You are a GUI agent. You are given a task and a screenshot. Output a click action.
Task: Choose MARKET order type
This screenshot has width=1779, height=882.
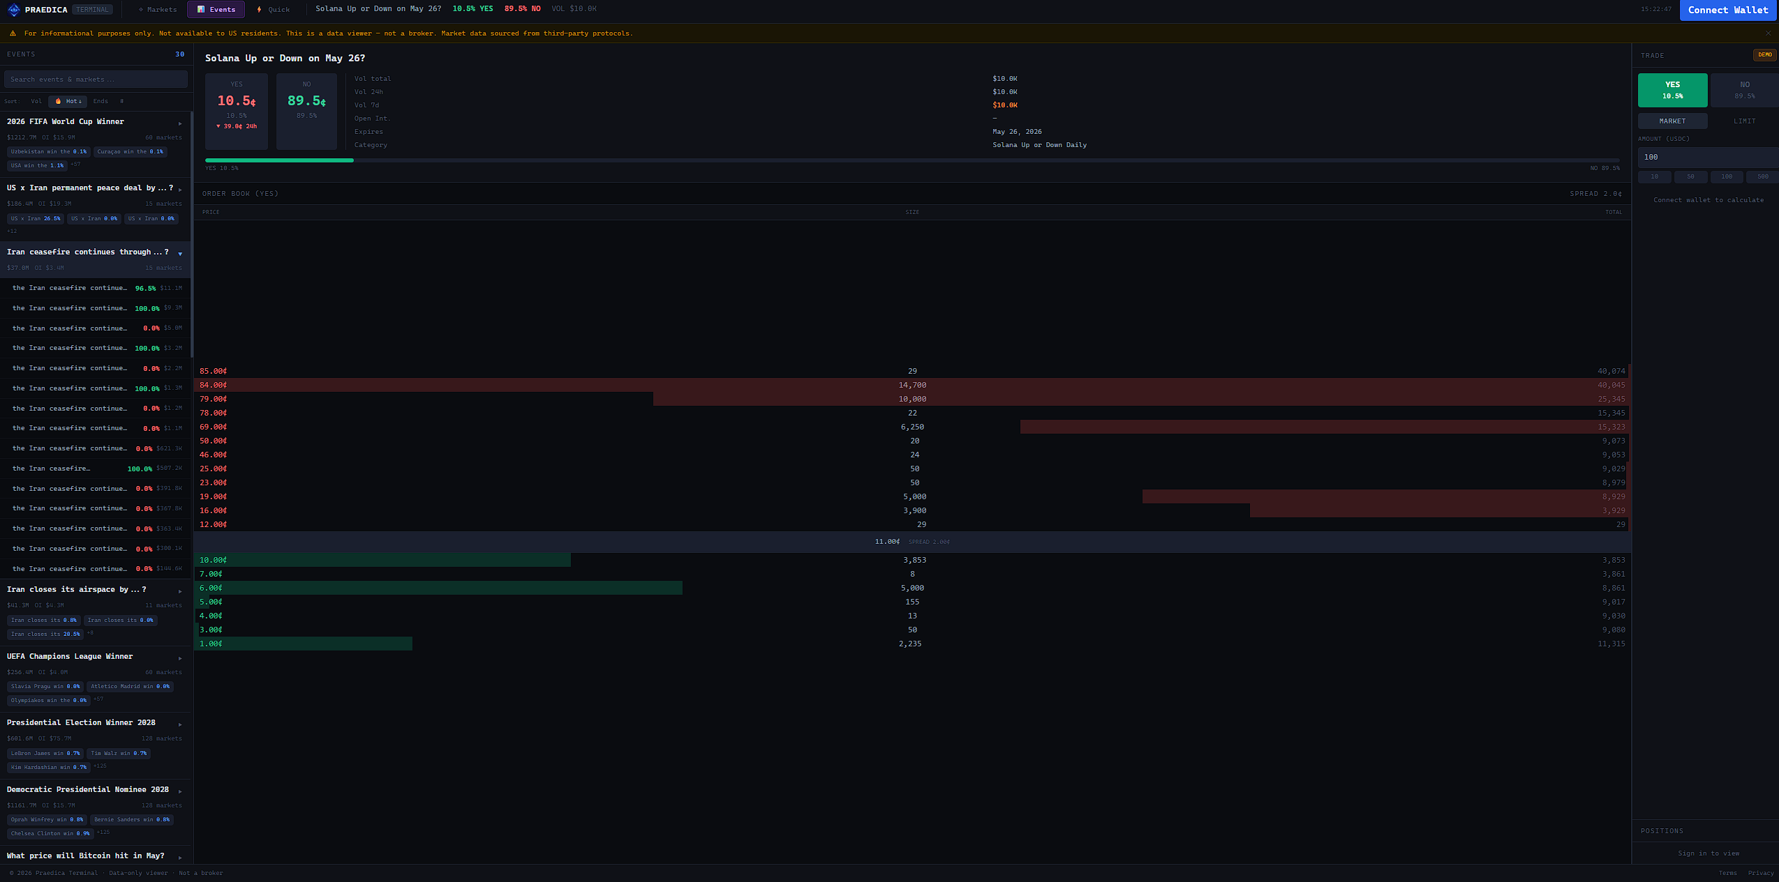[x=1672, y=121]
